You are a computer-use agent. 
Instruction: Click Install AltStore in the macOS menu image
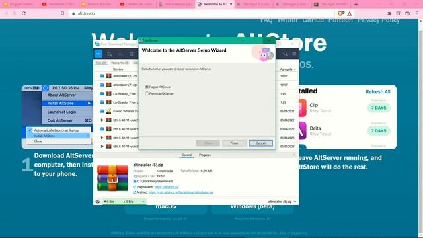tap(60, 103)
